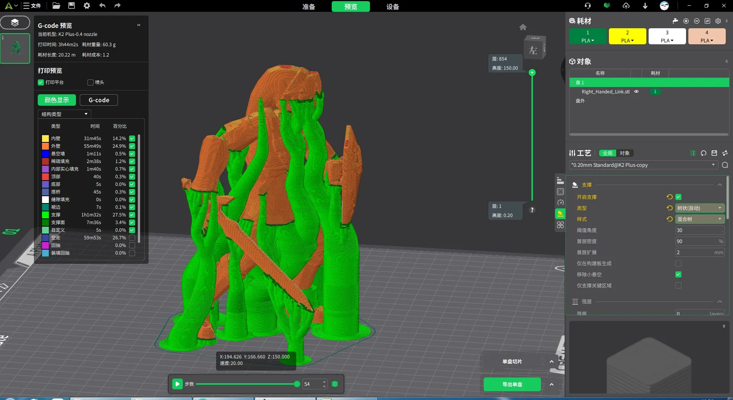Play the G-code step animation
733x400 pixels.
coord(178,384)
